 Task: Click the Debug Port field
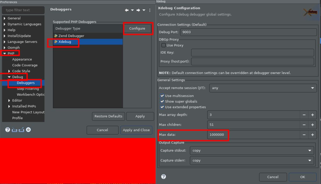point(248,32)
